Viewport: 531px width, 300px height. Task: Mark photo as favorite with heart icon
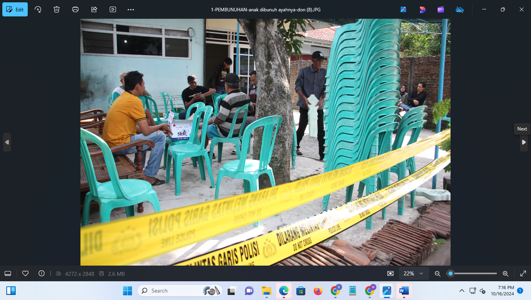click(x=25, y=273)
